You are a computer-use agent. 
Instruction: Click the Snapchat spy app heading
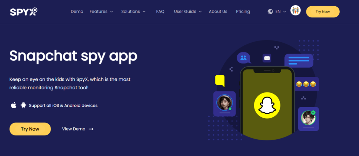(x=73, y=56)
